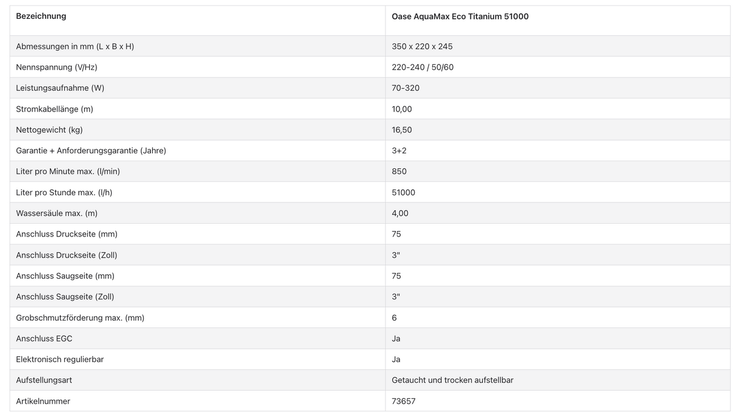This screenshot has width=736, height=419.
Task: Select the warranty value 3+2
Action: coord(399,150)
